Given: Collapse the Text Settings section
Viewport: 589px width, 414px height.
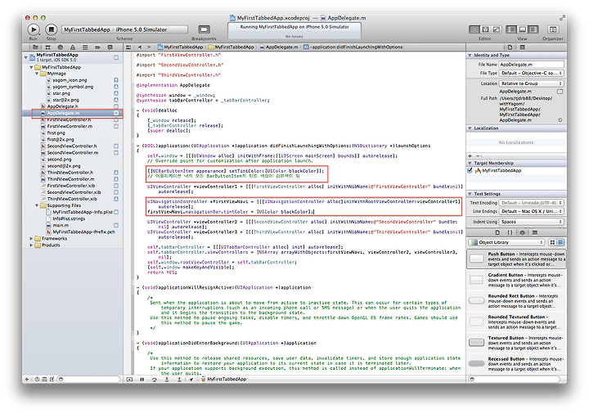Looking at the screenshot, I should click(x=470, y=194).
